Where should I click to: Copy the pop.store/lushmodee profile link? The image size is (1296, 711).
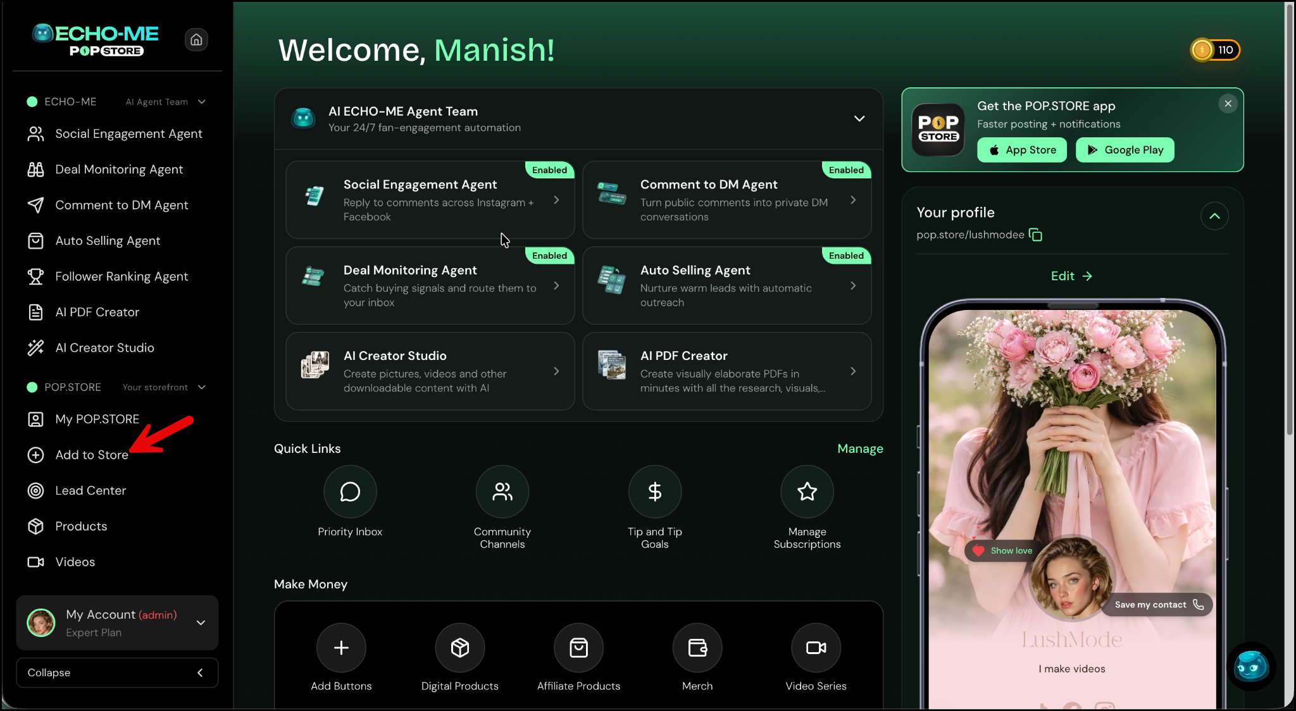point(1036,235)
